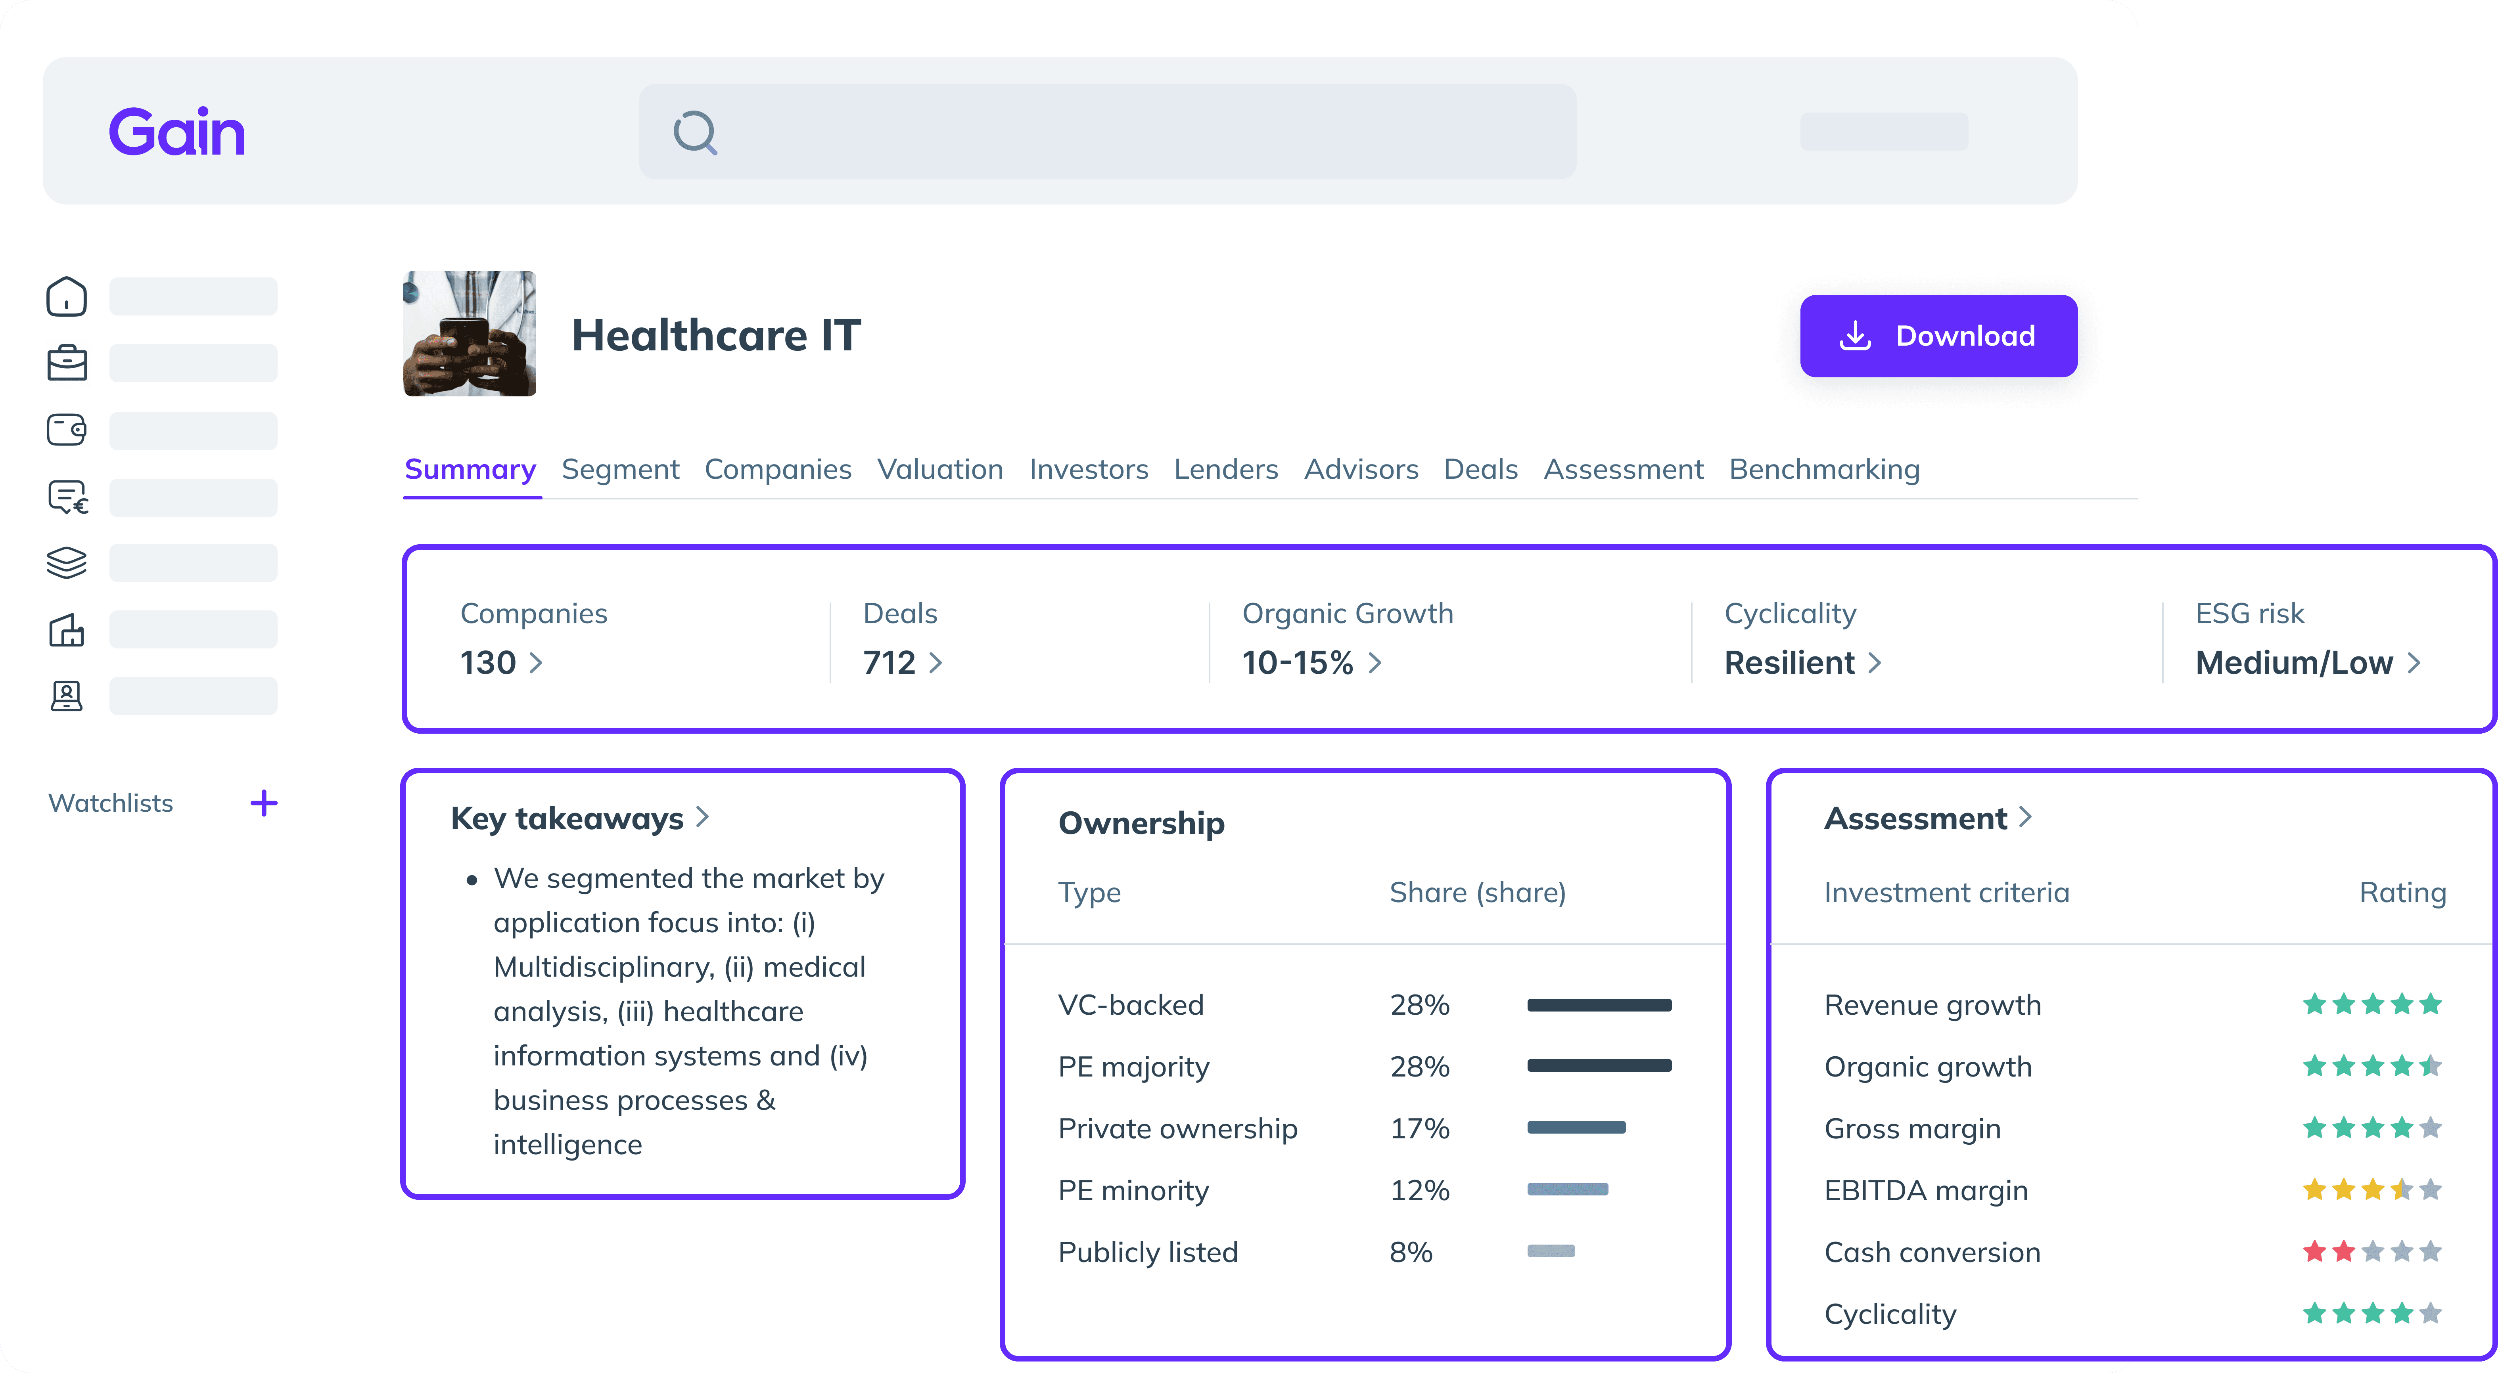Image resolution: width=2498 pixels, height=1373 pixels.
Task: Expand the Companies 130 chevron
Action: click(x=535, y=663)
